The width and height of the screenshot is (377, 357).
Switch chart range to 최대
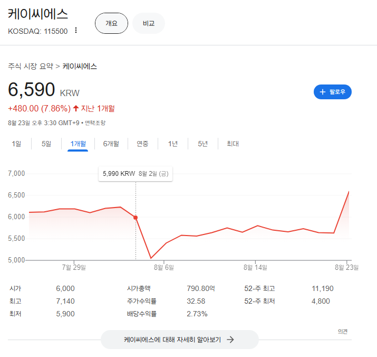click(233, 144)
